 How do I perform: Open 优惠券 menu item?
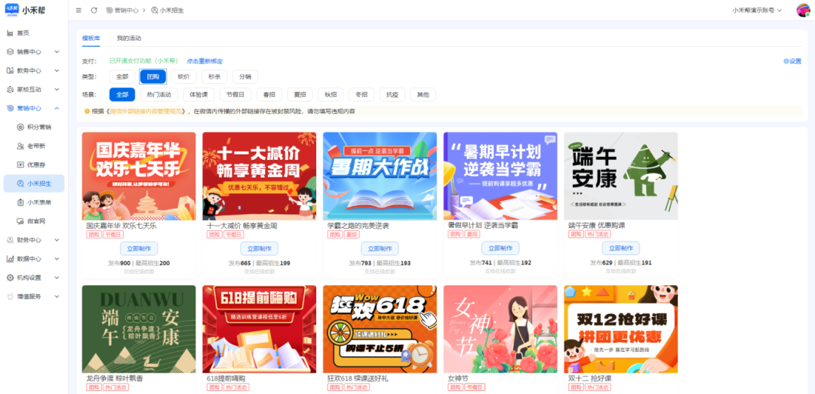[x=34, y=165]
